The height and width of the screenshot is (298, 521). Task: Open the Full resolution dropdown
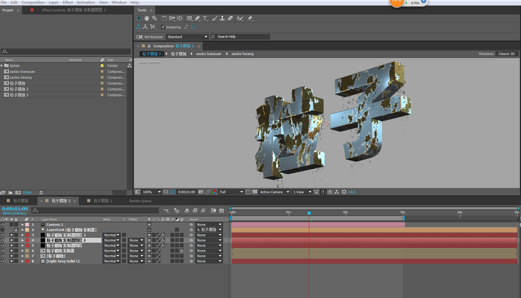pyautogui.click(x=232, y=192)
